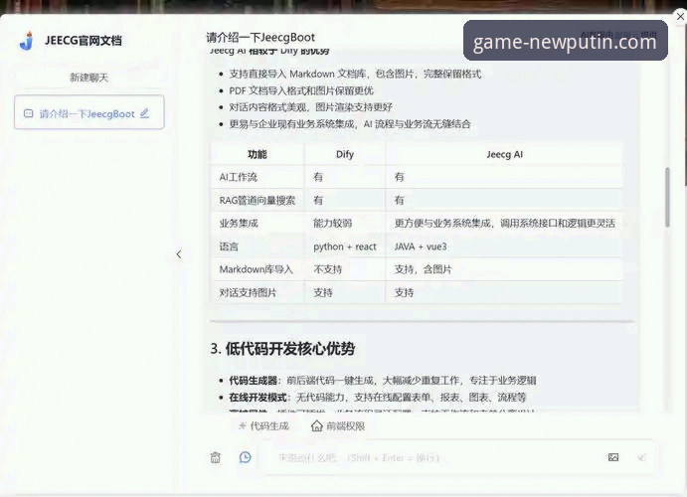Select the 支持，含图片 table cell

click(504, 269)
